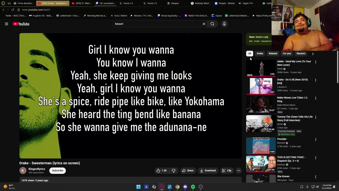Clear the search box with the X
This screenshot has height=191, width=339.
204,24
